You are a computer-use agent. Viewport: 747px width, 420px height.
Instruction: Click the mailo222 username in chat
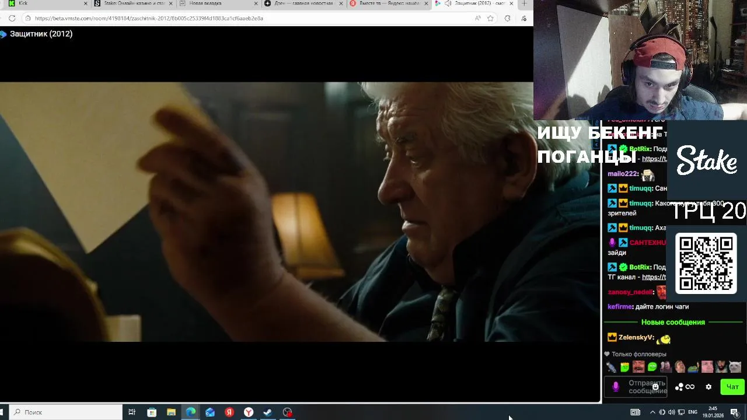pos(623,174)
